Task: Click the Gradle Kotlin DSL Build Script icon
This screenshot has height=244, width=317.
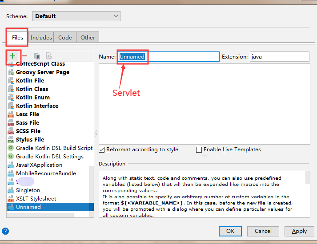Action: tap(11, 148)
